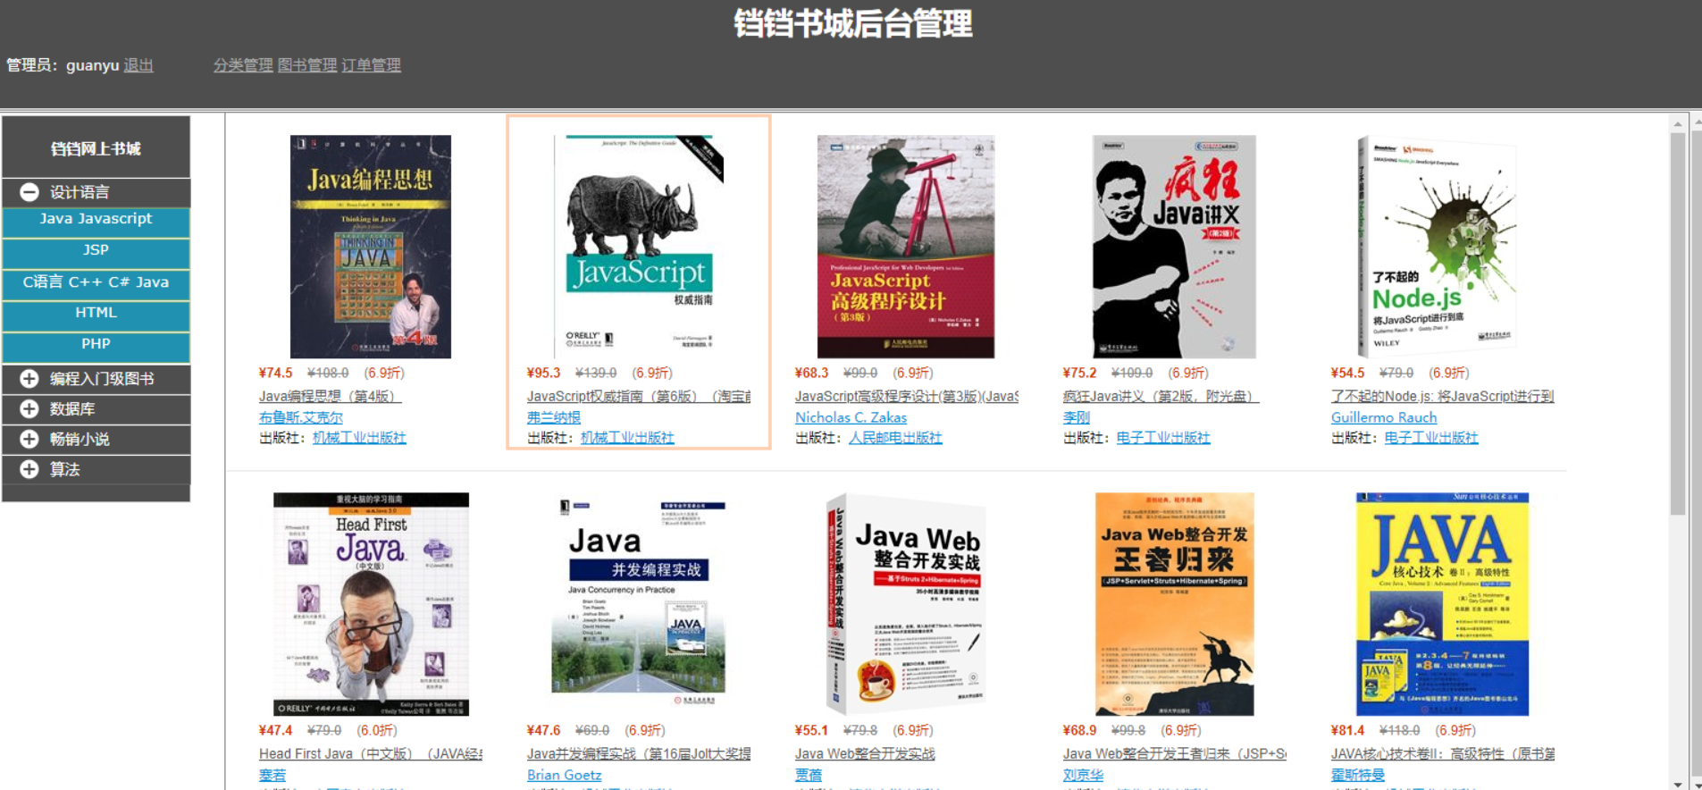Viewport: 1702px width, 790px height.
Task: Click the vertical scrollbar thumb
Action: click(x=1678, y=324)
